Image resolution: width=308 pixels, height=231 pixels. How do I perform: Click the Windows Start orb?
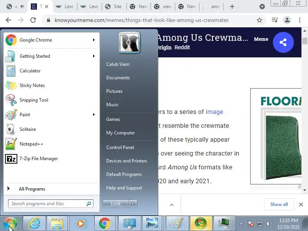10,223
